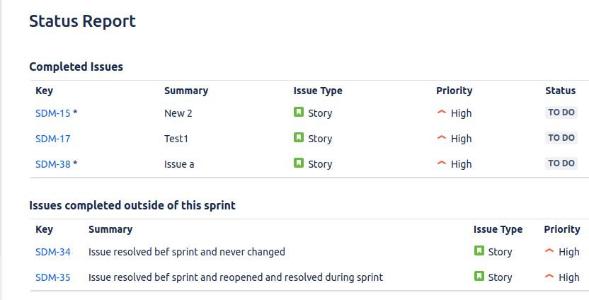The width and height of the screenshot is (589, 300).
Task: Click High priority arrow icon for SDM-38
Action: click(x=442, y=163)
